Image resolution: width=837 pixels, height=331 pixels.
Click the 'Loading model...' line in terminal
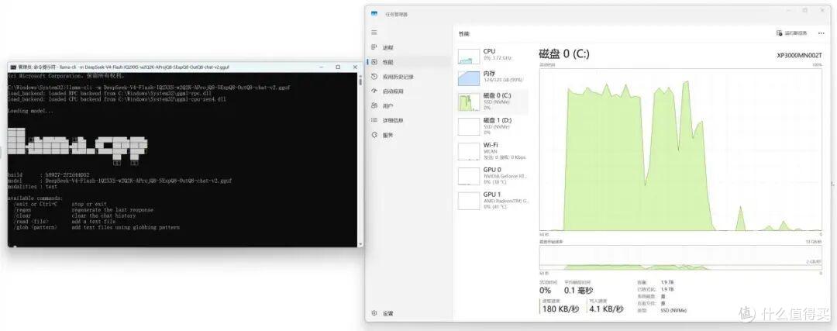[30, 111]
